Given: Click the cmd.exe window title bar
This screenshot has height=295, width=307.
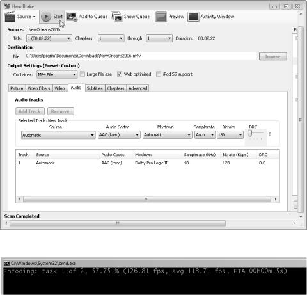Looking at the screenshot, I should click(153, 264).
